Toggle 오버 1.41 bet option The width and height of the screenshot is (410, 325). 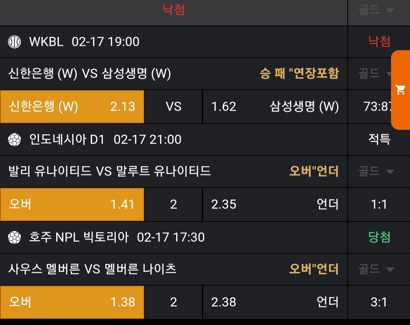72,205
